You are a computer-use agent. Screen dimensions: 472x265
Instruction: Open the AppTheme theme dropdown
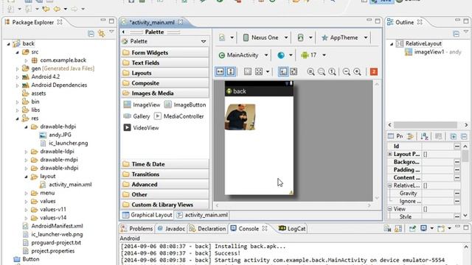[344, 38]
